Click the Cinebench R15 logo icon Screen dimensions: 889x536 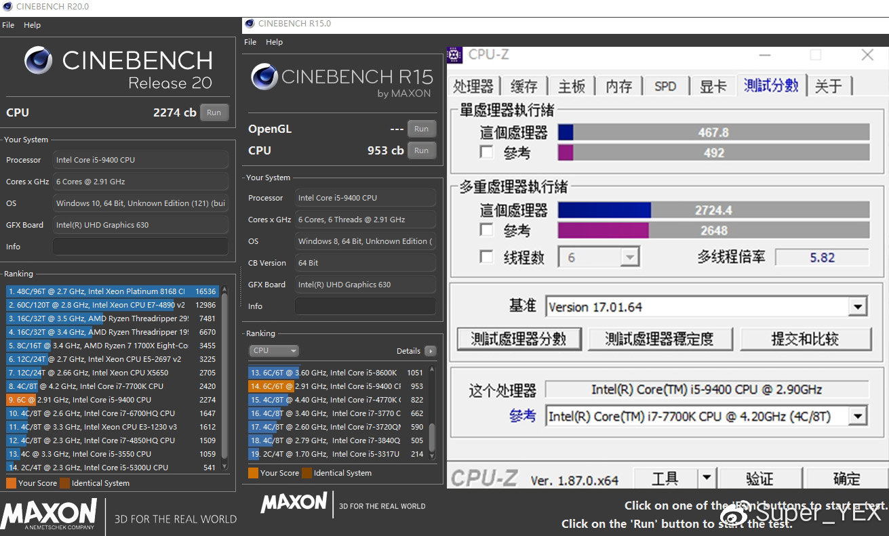tap(264, 77)
